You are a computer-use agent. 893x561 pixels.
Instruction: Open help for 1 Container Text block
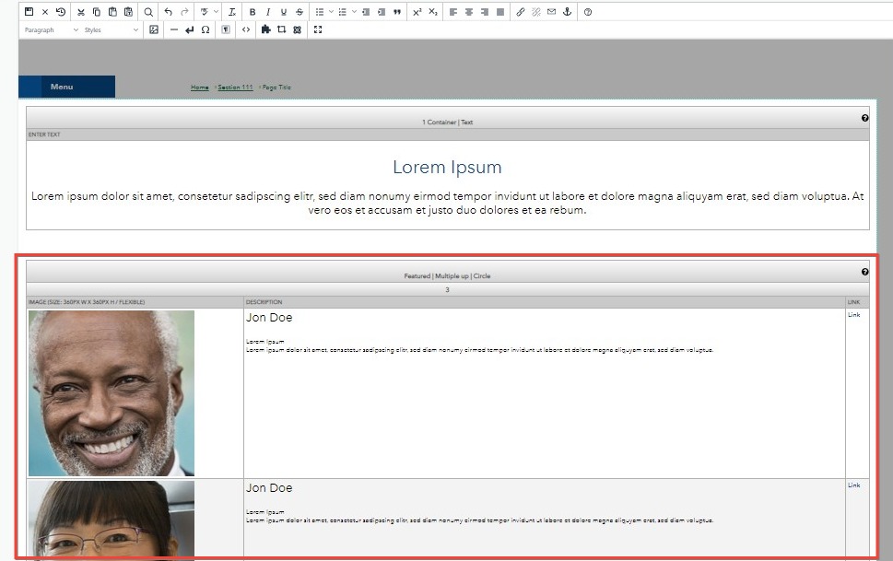point(865,118)
